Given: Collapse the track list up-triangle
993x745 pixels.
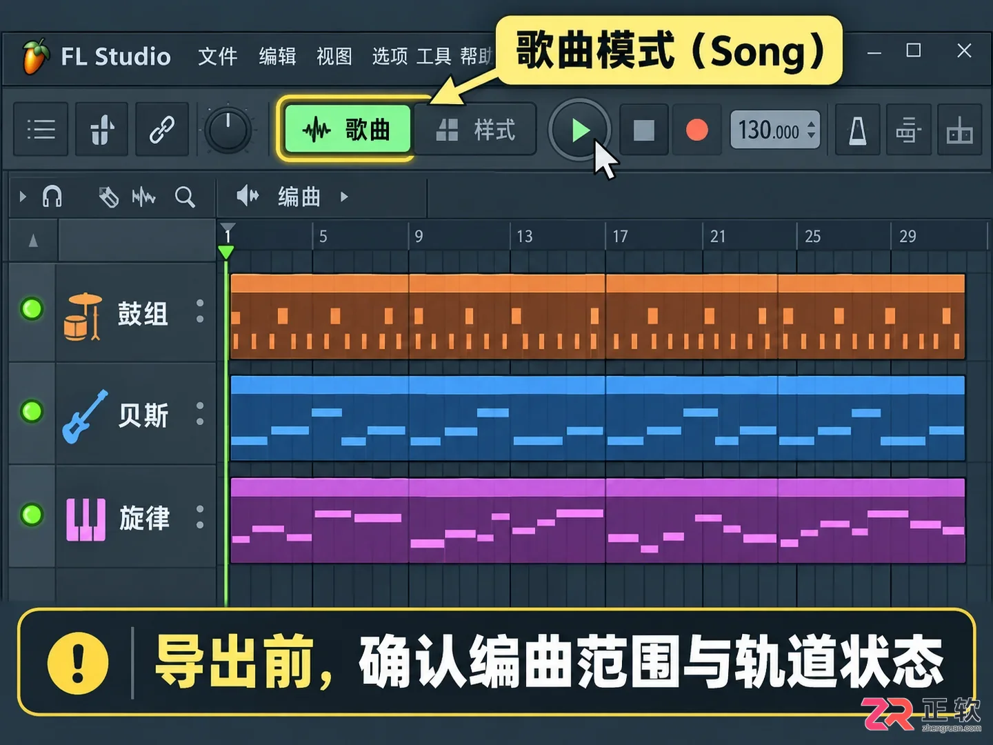Looking at the screenshot, I should click(x=33, y=241).
